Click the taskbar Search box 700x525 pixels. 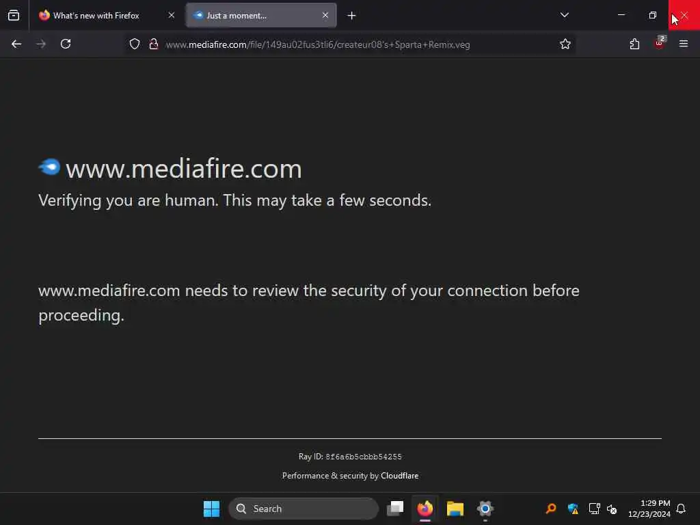304,509
